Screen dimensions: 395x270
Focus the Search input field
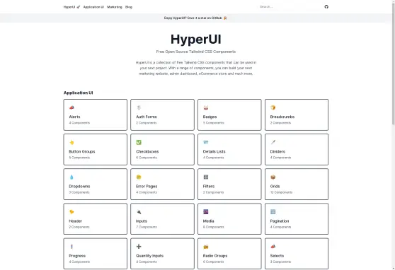[x=290, y=7]
